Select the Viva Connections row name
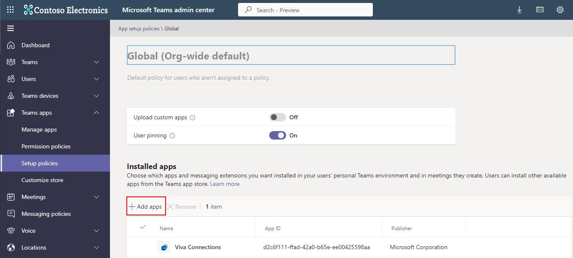 [198, 247]
